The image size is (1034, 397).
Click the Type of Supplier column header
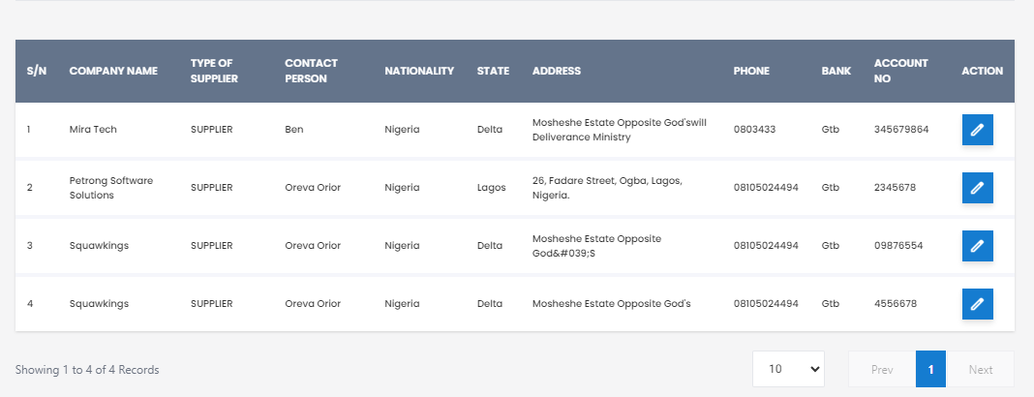tap(214, 72)
